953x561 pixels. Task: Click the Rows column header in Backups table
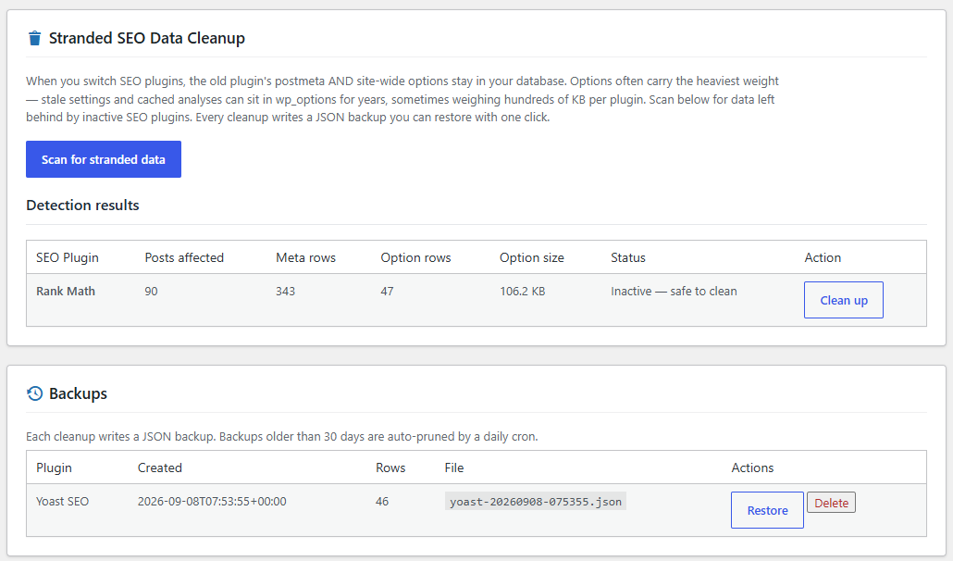click(x=390, y=468)
